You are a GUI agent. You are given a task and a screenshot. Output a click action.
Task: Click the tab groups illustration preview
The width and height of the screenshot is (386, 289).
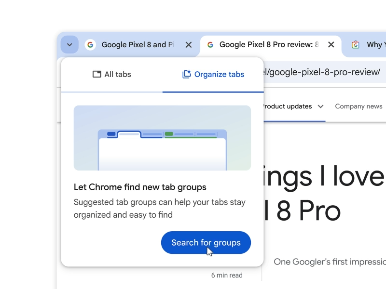click(162, 138)
